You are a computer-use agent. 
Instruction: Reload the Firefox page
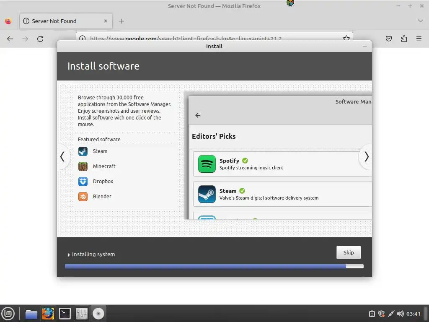(40, 39)
